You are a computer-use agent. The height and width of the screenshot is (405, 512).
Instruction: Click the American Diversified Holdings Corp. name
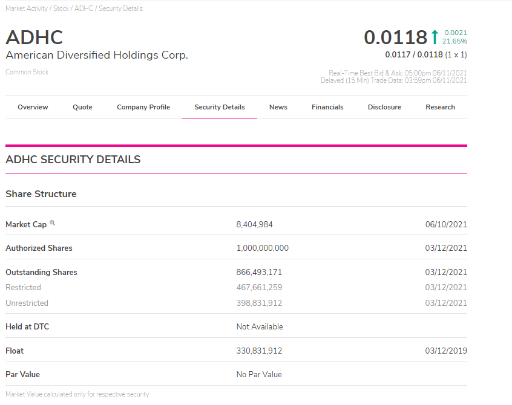97,55
